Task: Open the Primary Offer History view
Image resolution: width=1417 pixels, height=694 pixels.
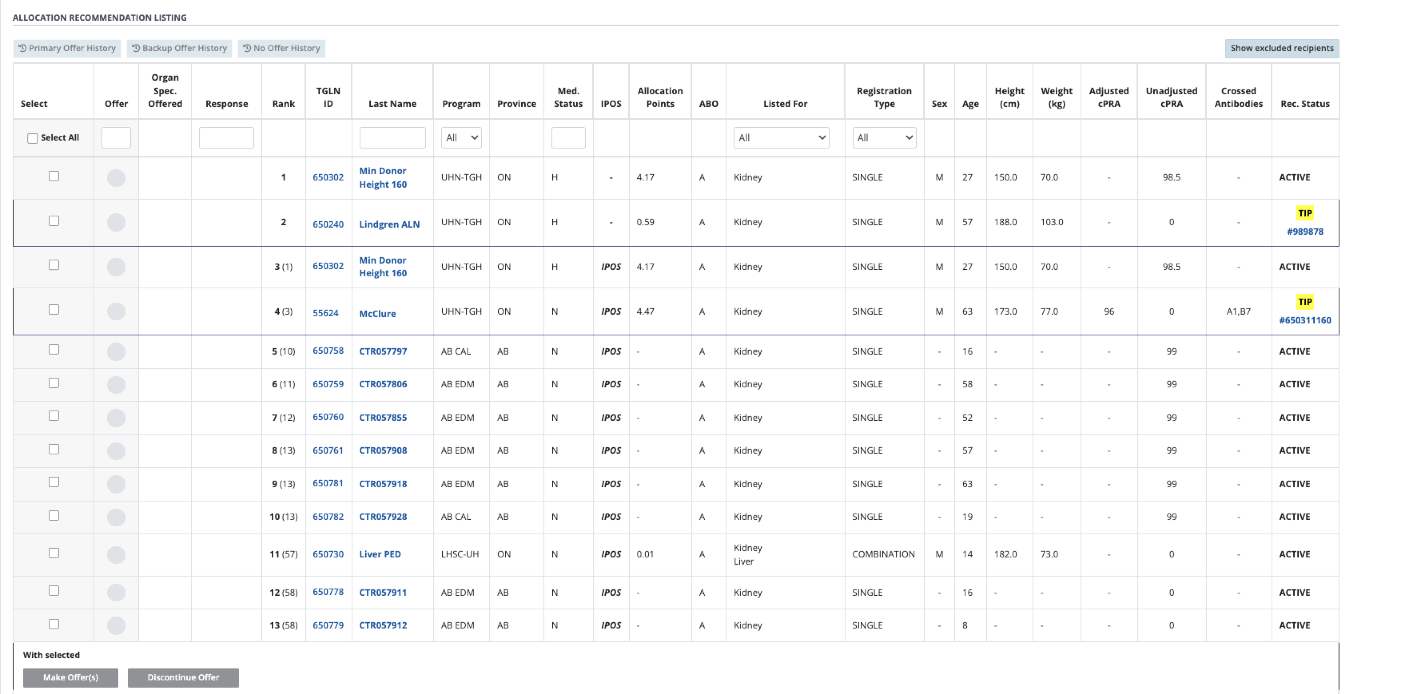Action: (67, 48)
